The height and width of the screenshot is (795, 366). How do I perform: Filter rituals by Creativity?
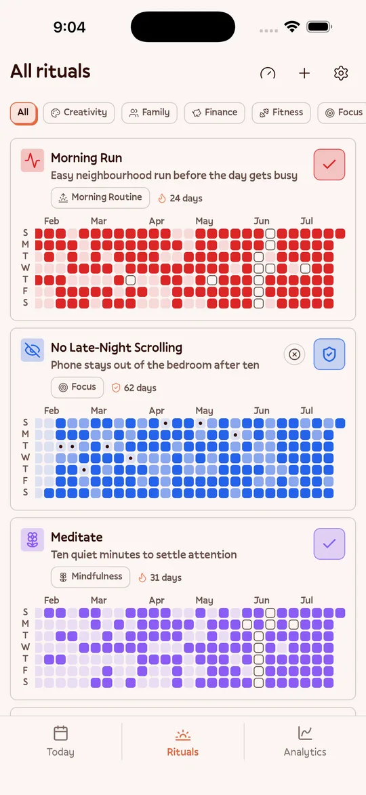(x=79, y=113)
